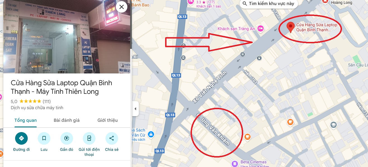Click Tìm kiếm khu vực này button
Image resolution: width=368 pixels, height=167 pixels.
[x=268, y=4]
